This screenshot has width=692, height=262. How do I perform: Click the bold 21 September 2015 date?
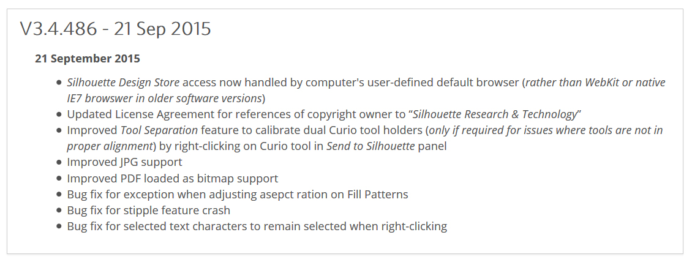click(88, 59)
